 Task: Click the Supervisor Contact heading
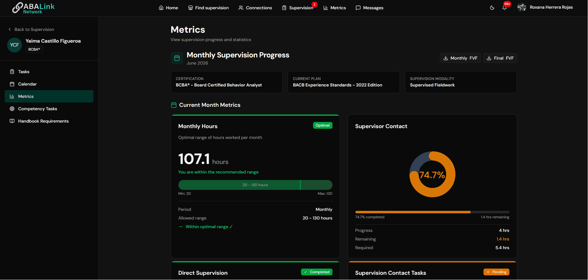point(381,126)
